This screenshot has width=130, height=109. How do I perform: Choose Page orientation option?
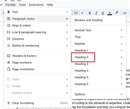click(38, 69)
